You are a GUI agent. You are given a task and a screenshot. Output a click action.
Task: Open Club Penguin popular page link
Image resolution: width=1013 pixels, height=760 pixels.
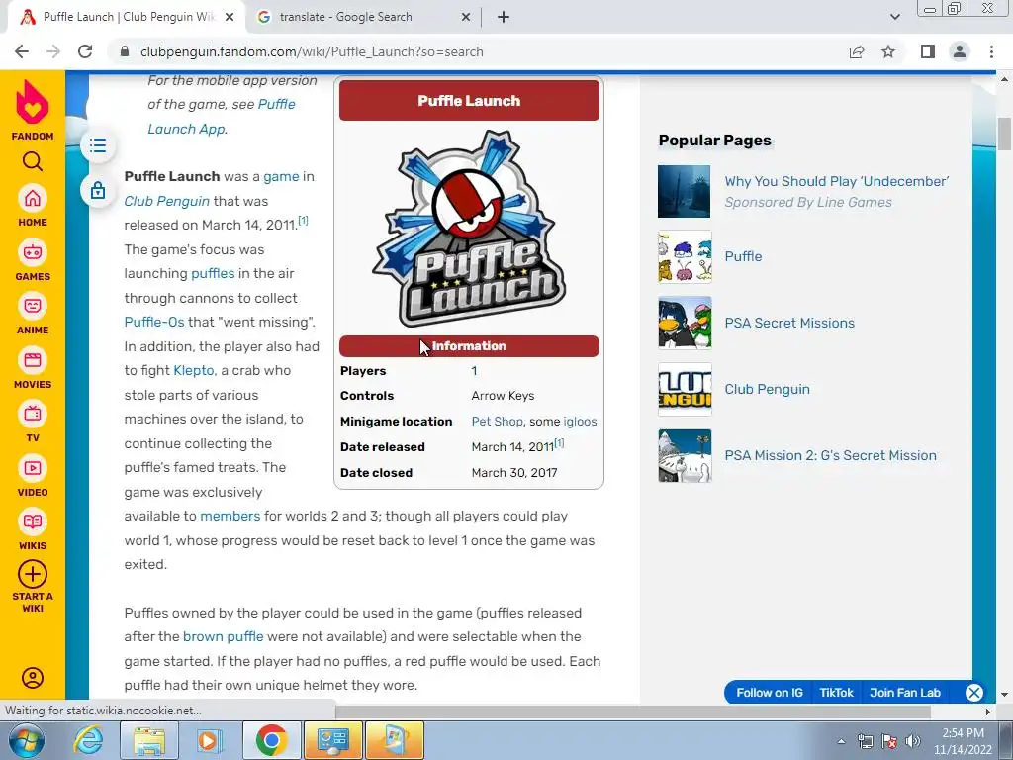pyautogui.click(x=767, y=389)
